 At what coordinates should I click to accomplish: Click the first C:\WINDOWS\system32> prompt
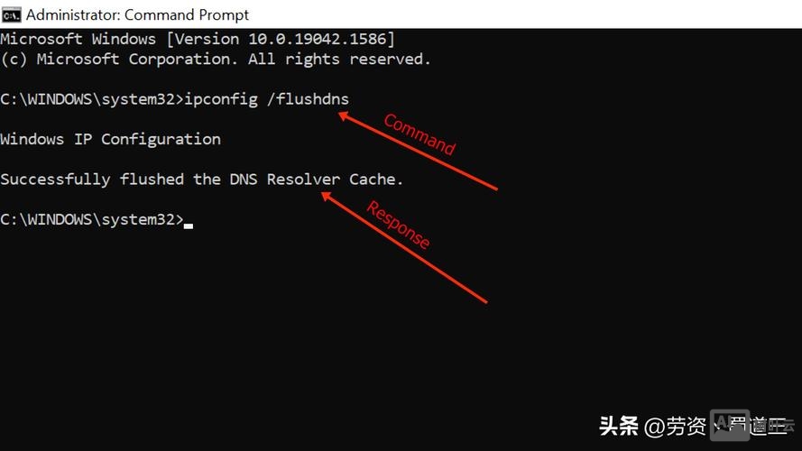[92, 99]
